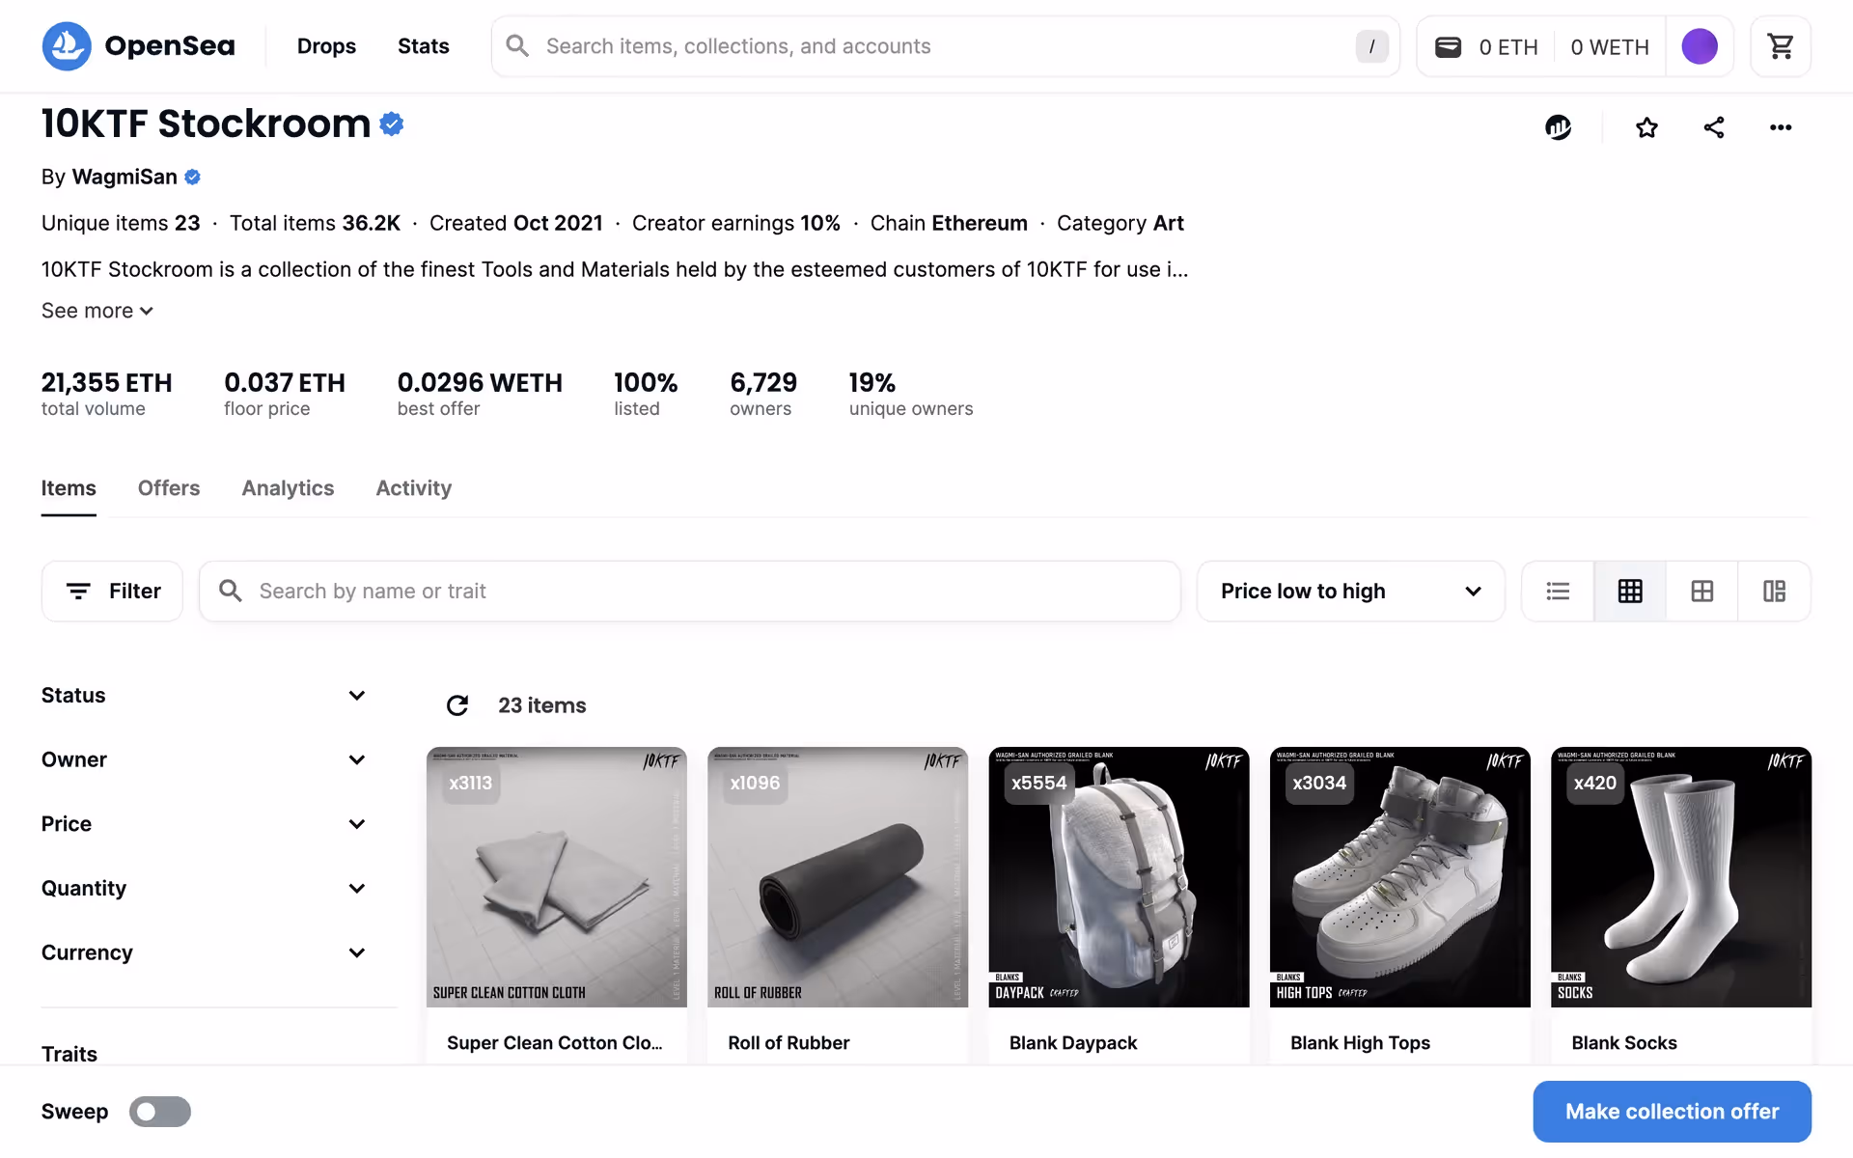
Task: Switch to list view layout
Action: pos(1558,592)
